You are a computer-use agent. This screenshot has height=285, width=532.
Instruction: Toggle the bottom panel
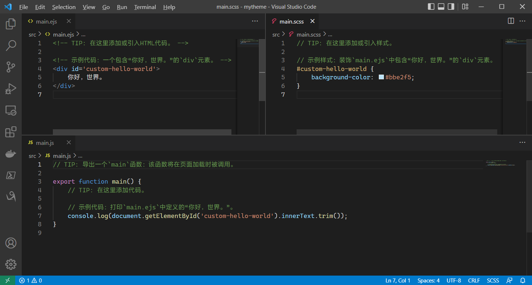[441, 7]
